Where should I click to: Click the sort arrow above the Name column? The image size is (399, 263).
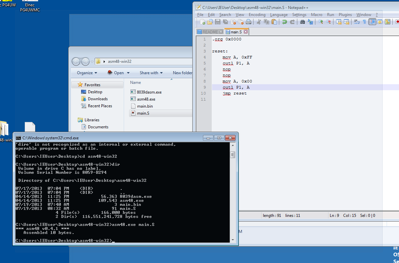[x=172, y=79]
